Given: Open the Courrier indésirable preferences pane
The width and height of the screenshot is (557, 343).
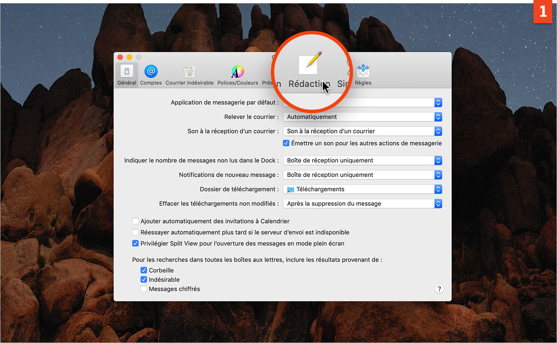Looking at the screenshot, I should [x=189, y=75].
